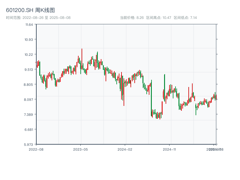Click the 时间范围 date range text
This screenshot has height=180, width=240.
38,18
